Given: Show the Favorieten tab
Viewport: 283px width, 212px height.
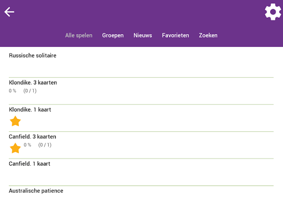Looking at the screenshot, I should pyautogui.click(x=175, y=35).
